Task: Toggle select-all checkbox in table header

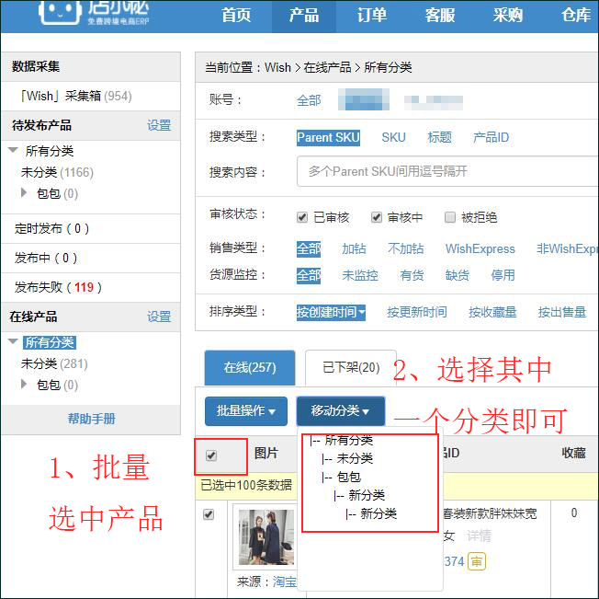Action: tap(211, 455)
